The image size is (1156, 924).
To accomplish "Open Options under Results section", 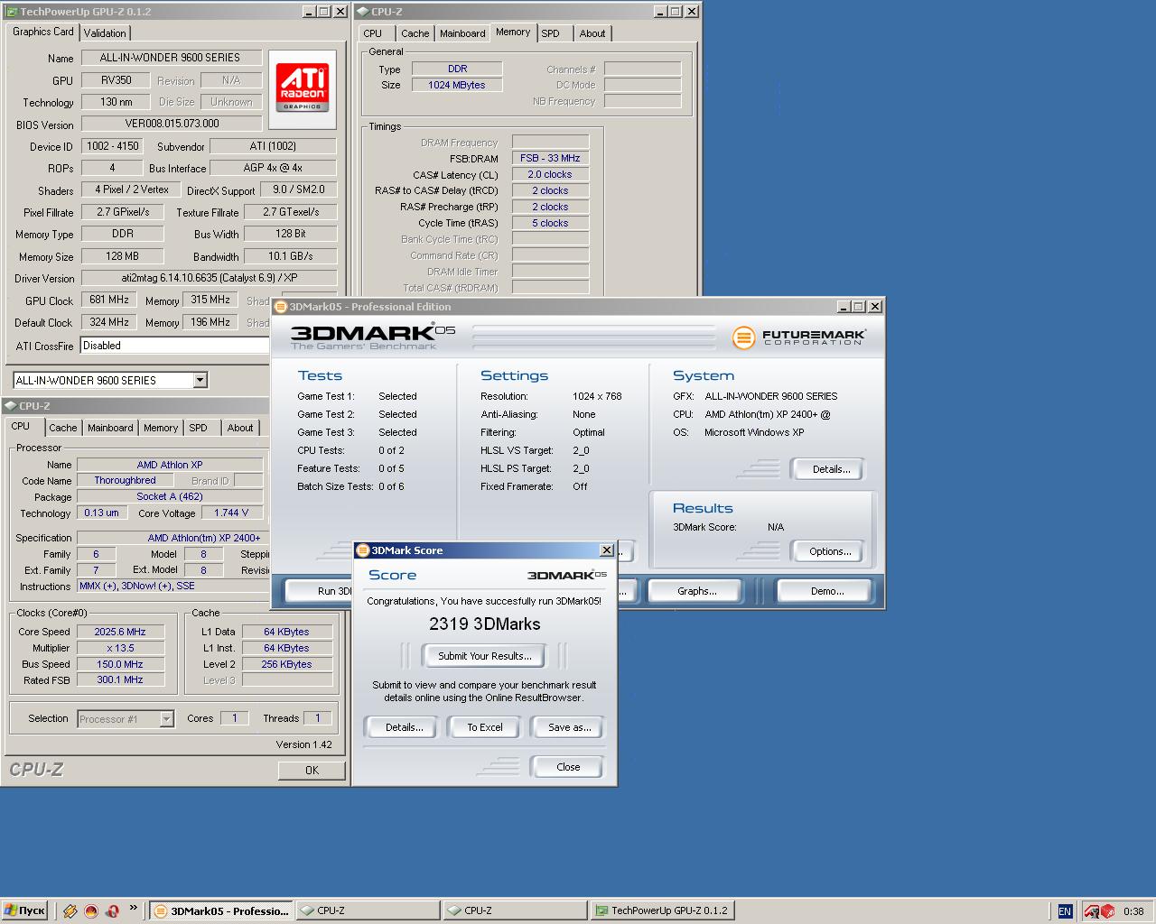I will click(x=830, y=551).
